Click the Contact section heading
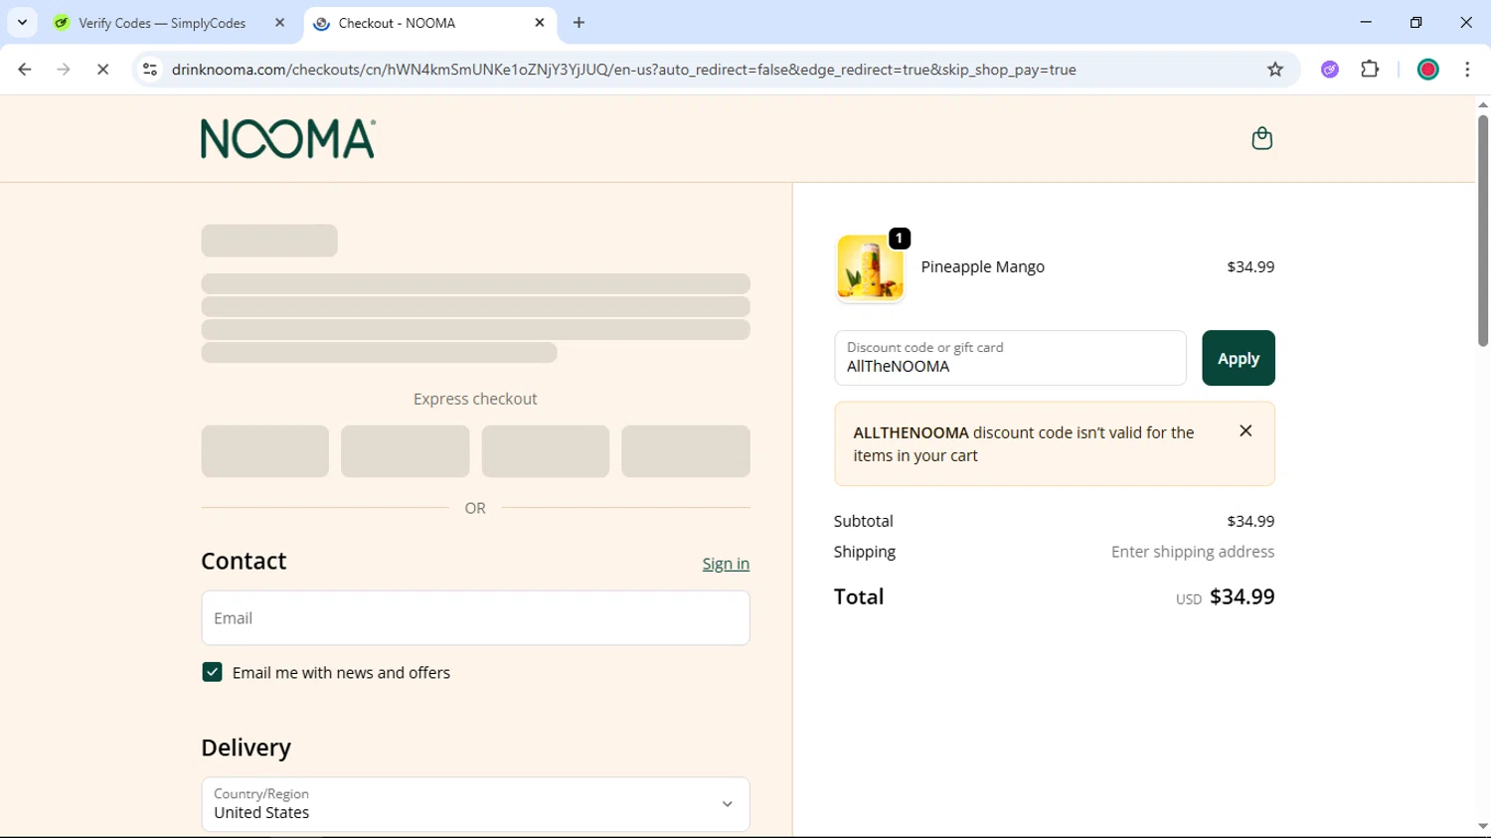This screenshot has height=838, width=1491. pos(244,562)
